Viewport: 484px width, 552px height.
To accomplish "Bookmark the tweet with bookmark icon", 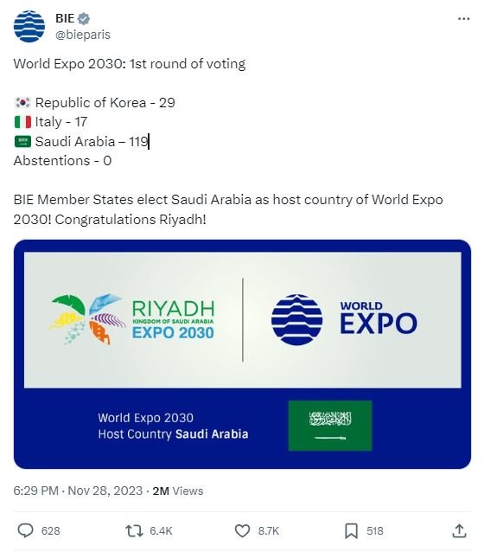I will click(351, 530).
